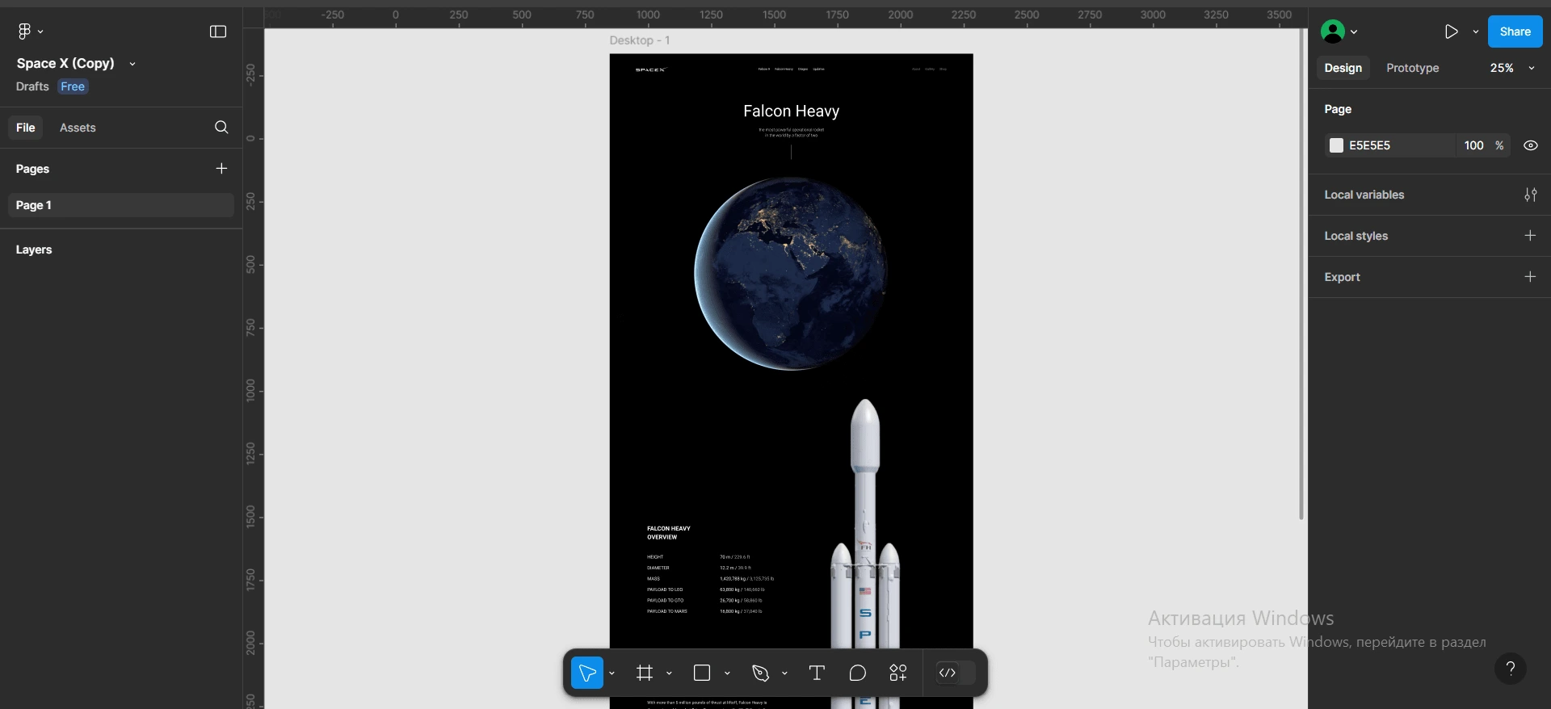Select the Comment tool
Image resolution: width=1551 pixels, height=709 pixels.
pyautogui.click(x=858, y=673)
